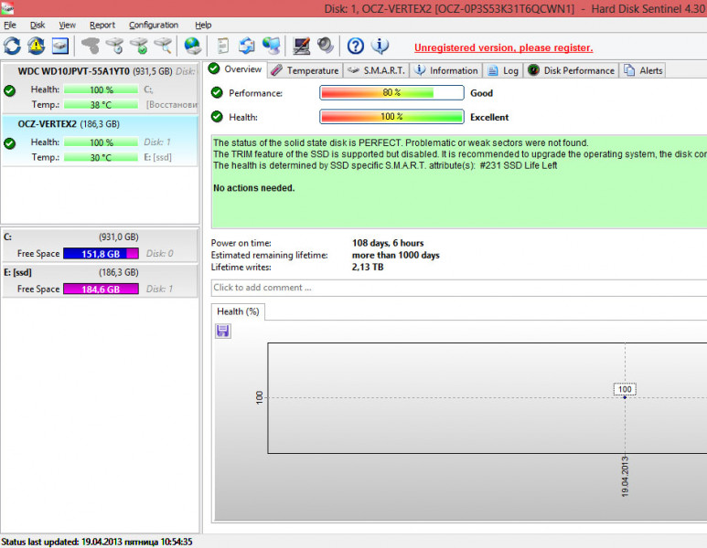Click the disk with magnifying glass icon
This screenshot has height=548, width=707.
[x=163, y=46]
